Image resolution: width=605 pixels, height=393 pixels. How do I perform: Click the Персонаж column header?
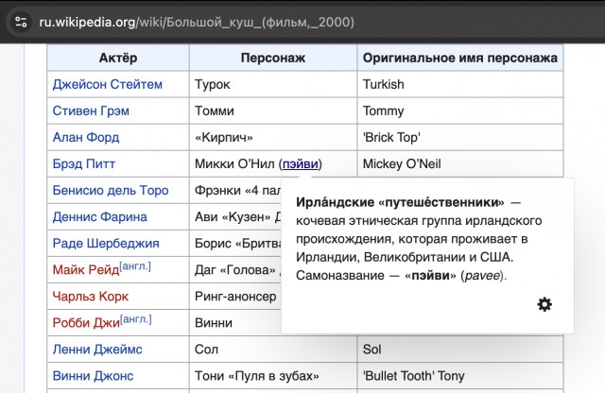(273, 58)
